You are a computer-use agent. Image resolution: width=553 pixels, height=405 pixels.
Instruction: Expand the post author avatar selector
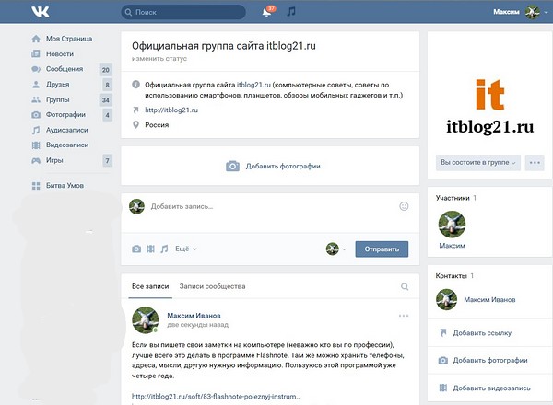[336, 249]
